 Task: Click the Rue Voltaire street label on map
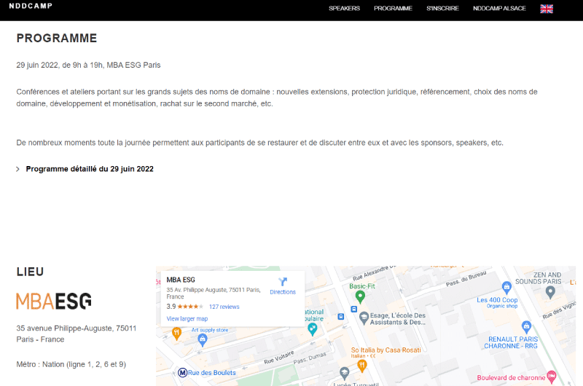click(x=279, y=357)
